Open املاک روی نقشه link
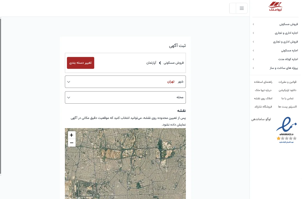This screenshot has width=302, height=199. [x=263, y=98]
